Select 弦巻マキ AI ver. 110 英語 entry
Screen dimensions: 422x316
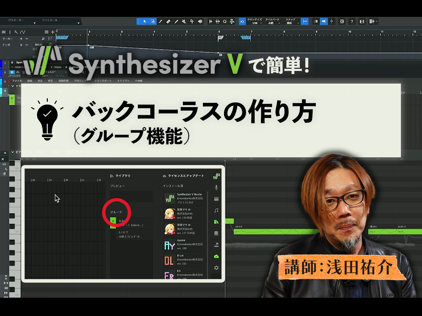[x=184, y=213]
